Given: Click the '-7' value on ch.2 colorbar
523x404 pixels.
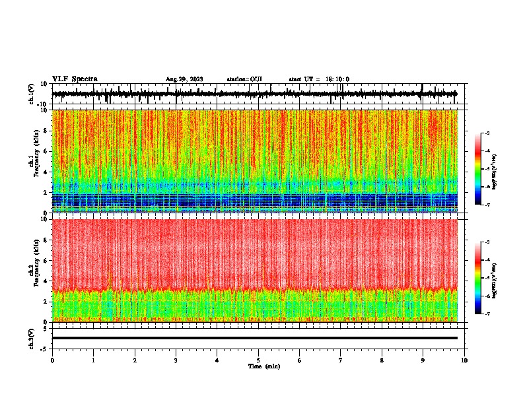Looking at the screenshot, I should coord(487,314).
